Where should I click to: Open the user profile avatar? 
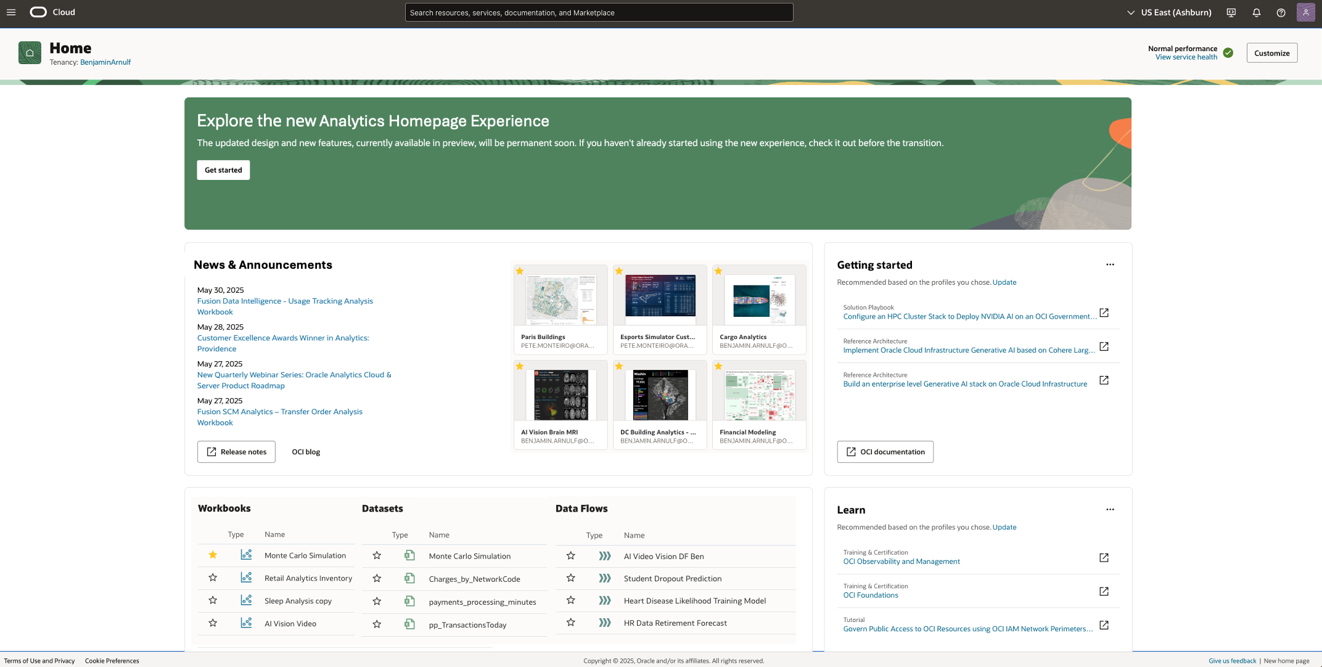(1305, 12)
